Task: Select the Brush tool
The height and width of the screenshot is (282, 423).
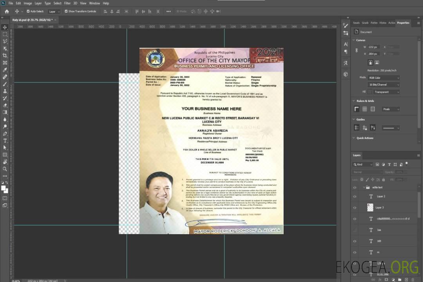Action: [5, 84]
